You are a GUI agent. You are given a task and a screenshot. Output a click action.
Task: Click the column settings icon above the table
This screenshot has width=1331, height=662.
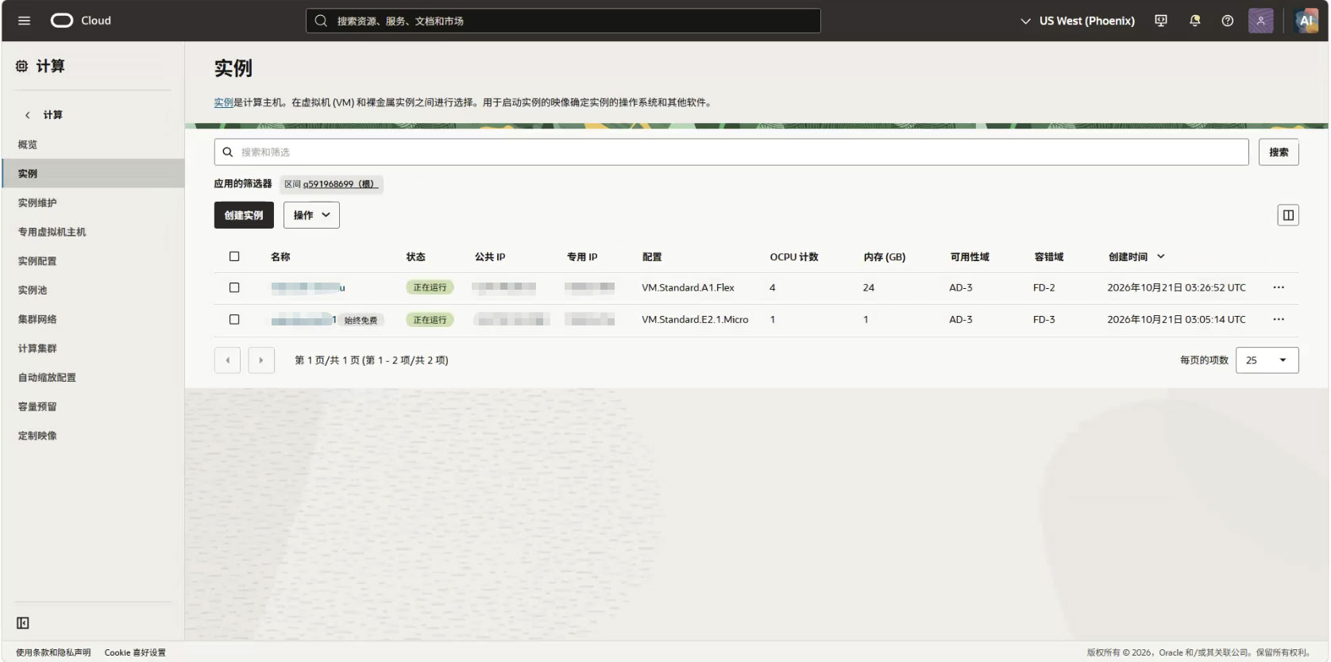(1288, 215)
